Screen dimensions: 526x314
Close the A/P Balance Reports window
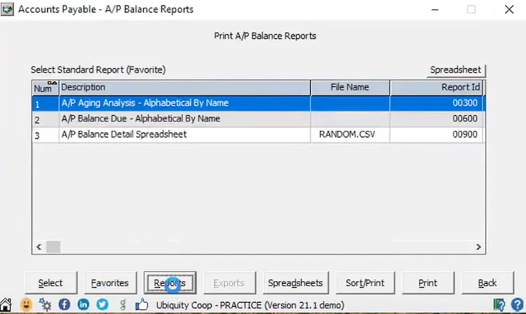point(509,9)
